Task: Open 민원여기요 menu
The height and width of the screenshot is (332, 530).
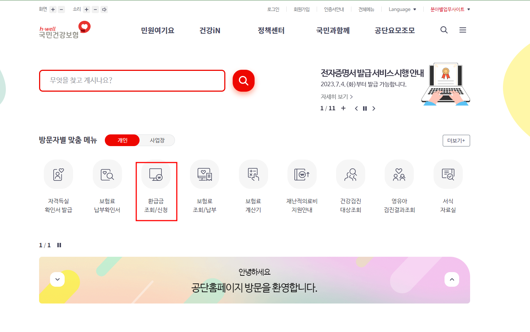Action: pyautogui.click(x=157, y=30)
